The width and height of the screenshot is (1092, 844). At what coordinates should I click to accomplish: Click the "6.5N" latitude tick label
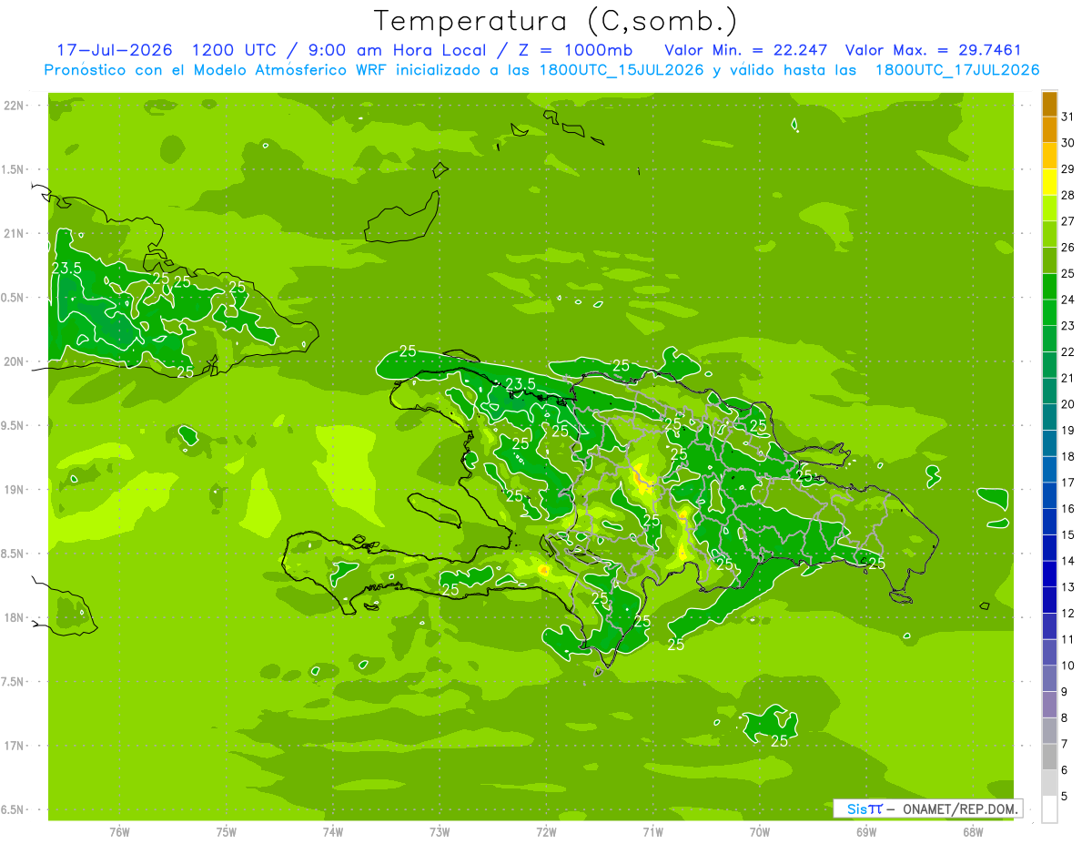tap(14, 809)
